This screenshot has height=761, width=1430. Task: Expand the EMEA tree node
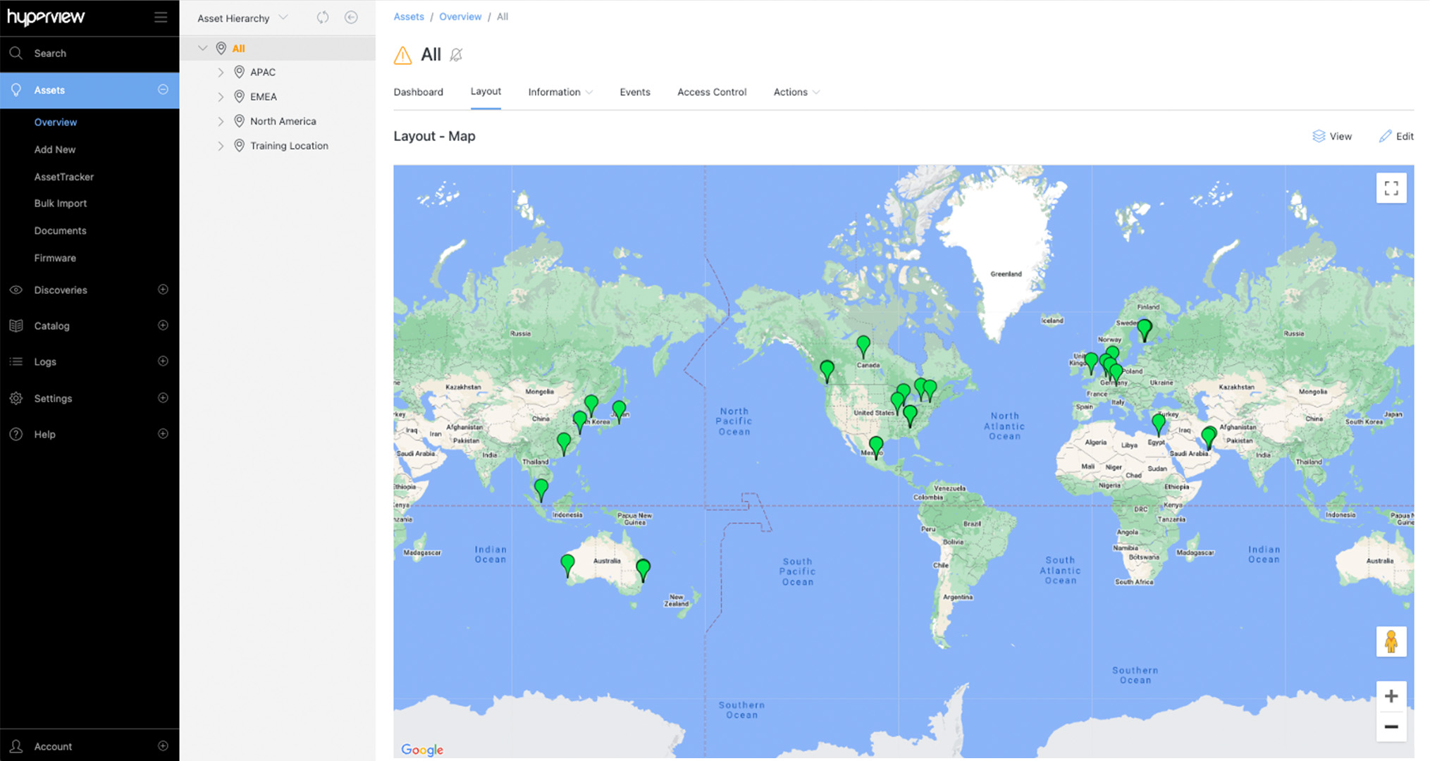221,97
